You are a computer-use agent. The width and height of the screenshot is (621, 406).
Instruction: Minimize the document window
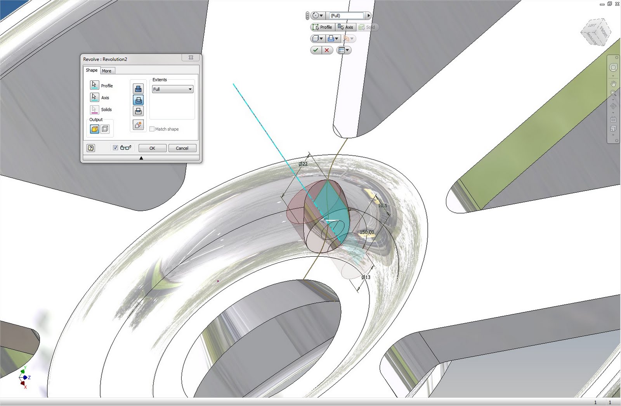[602, 4]
